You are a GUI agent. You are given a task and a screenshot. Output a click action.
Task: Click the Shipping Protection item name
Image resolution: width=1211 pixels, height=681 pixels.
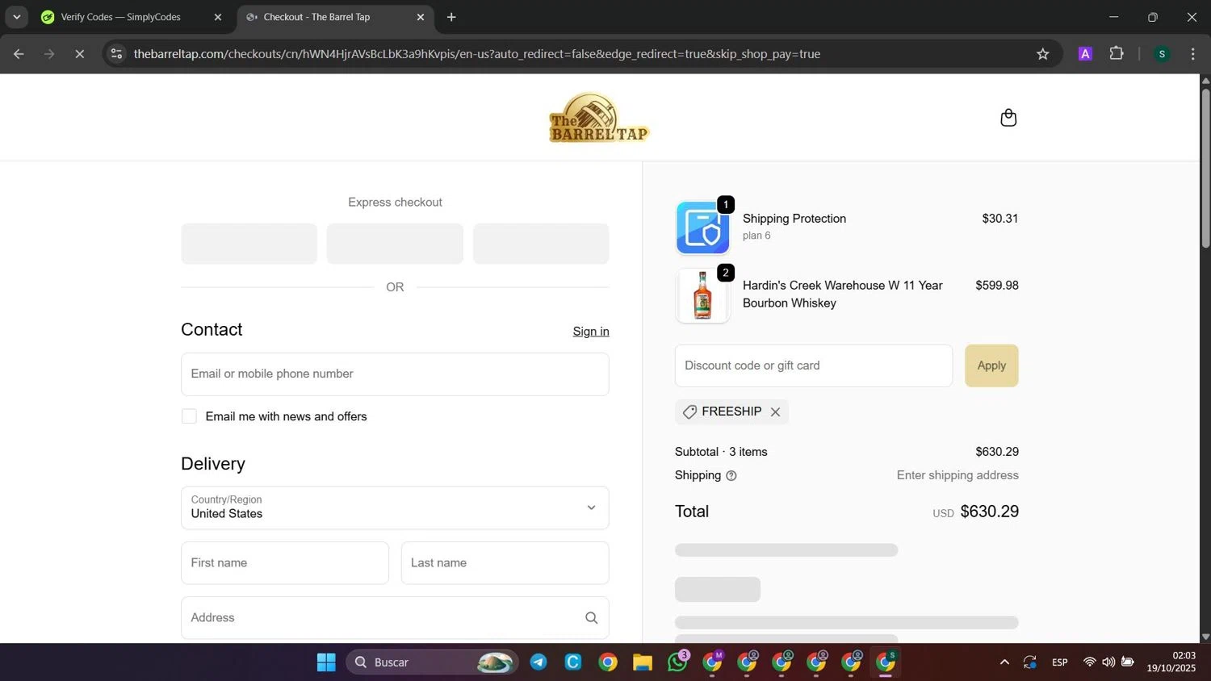coord(794,219)
